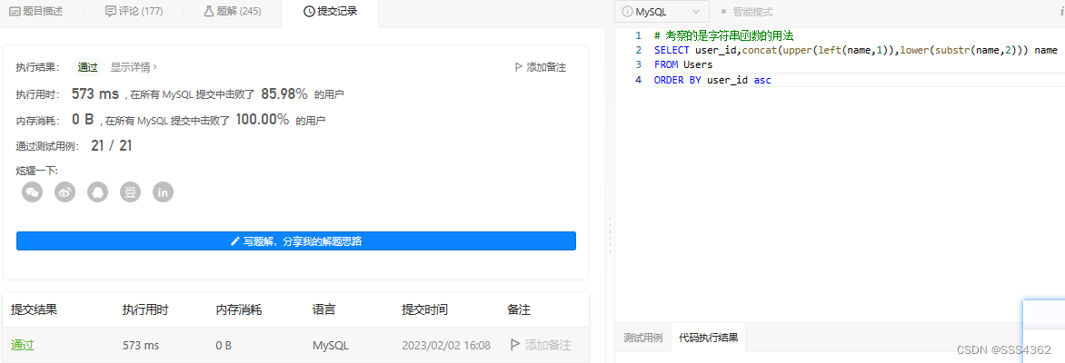This screenshot has height=363, width=1065.
Task: Click the 通过 status badge
Action: tap(87, 67)
